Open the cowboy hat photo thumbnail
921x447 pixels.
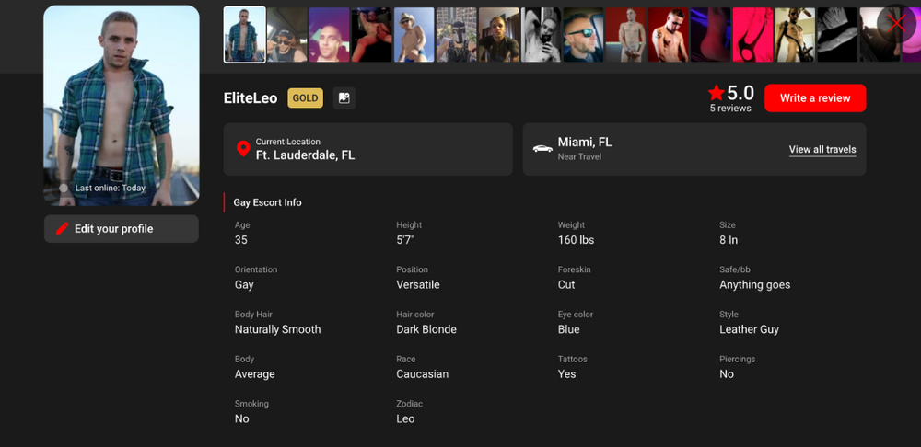click(x=414, y=35)
